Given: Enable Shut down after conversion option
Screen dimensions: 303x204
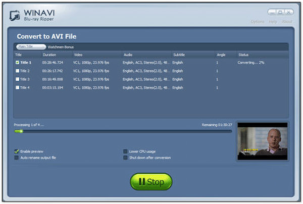Looking at the screenshot, I should (125, 158).
